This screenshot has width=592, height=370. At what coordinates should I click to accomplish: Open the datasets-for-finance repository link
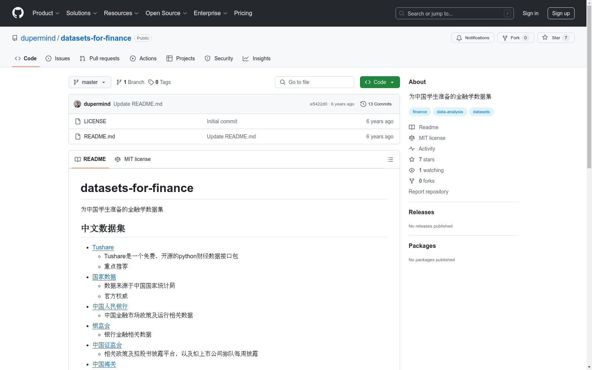pos(96,38)
